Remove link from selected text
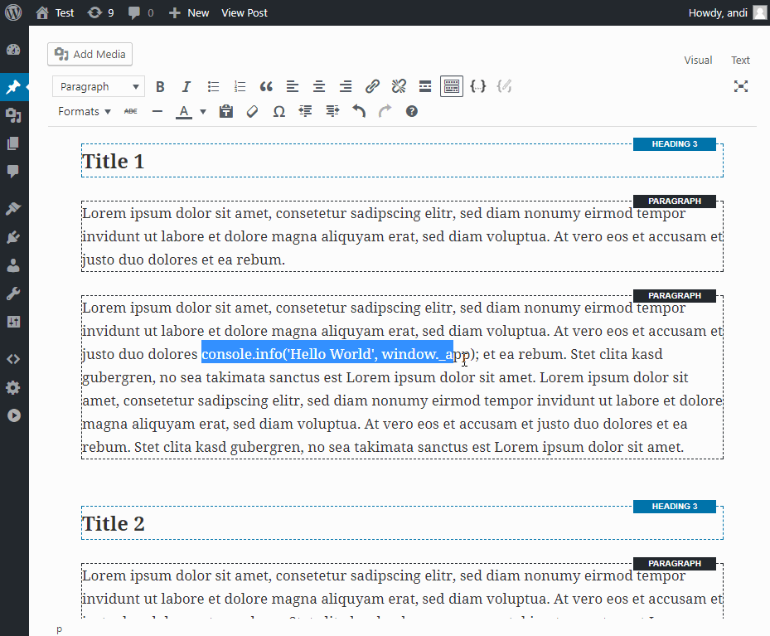 [399, 87]
